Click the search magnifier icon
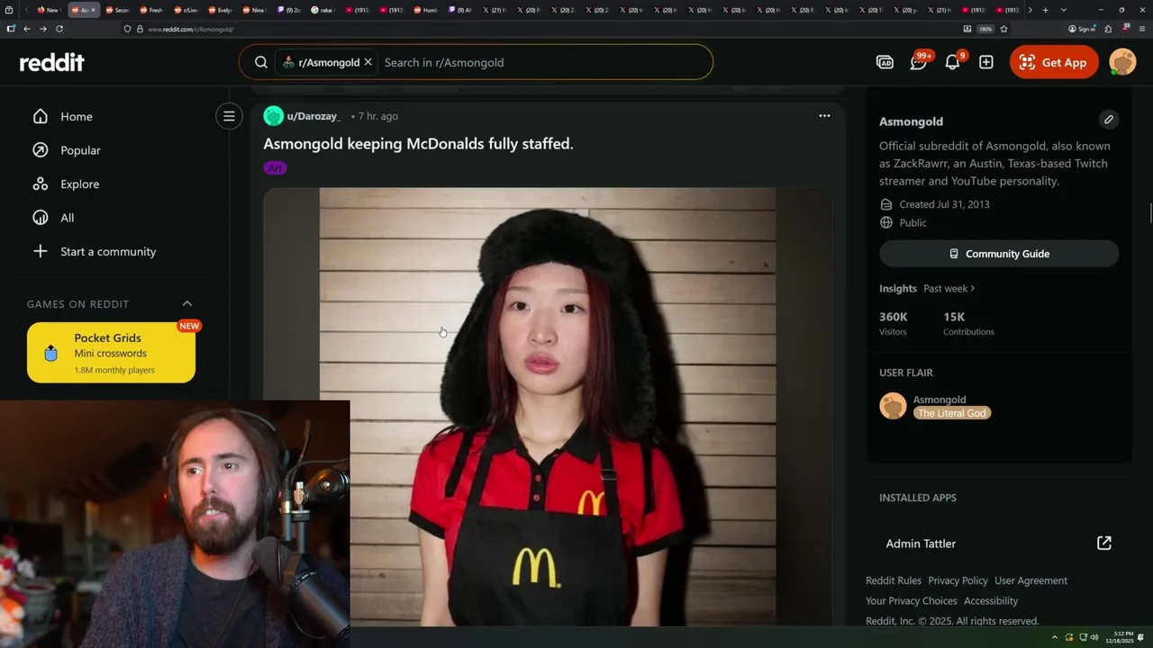Viewport: 1153px width, 648px height. pyautogui.click(x=260, y=62)
